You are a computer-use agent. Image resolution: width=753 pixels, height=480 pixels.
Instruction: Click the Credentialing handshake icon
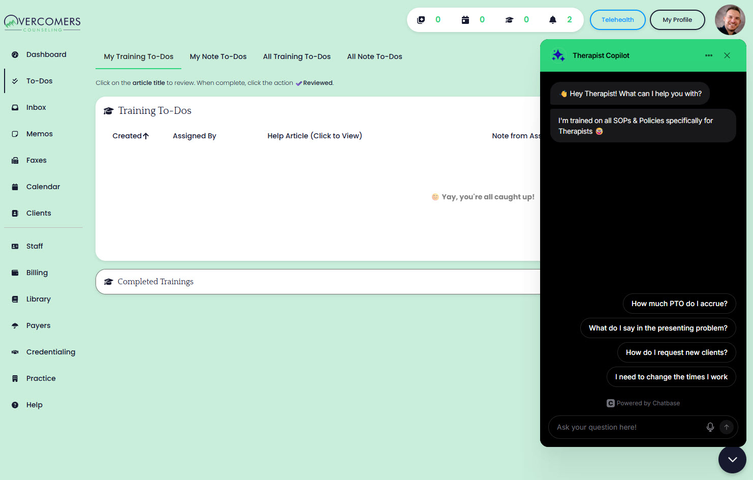[15, 352]
